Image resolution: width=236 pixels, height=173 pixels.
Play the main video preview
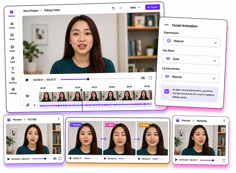click(27, 80)
